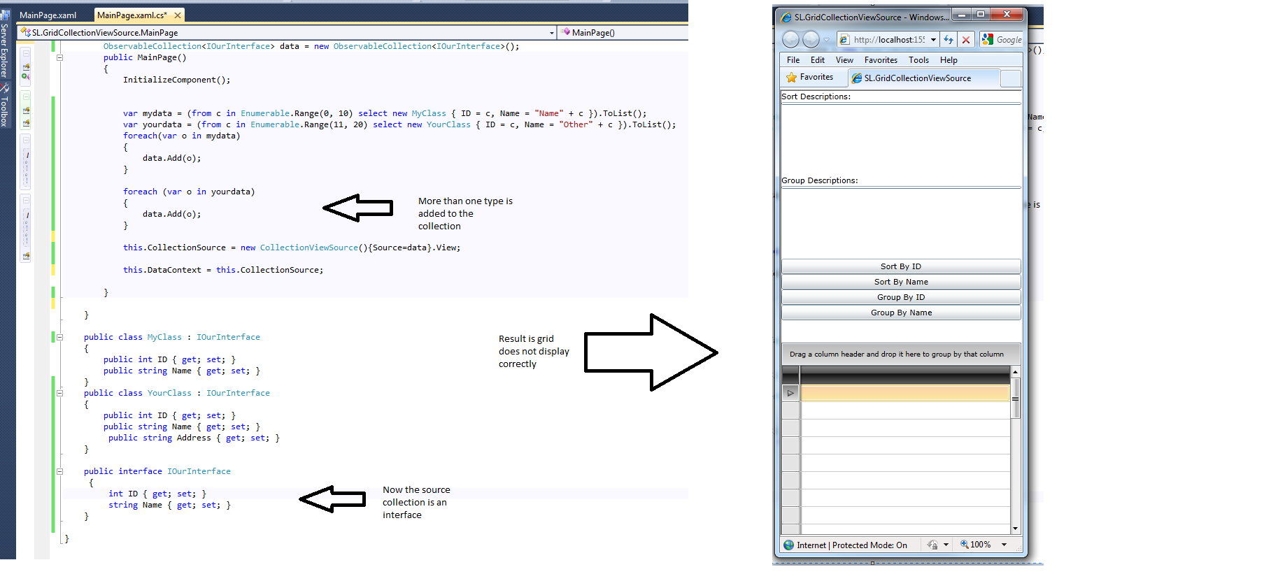Open Favorites using the star icon
The width and height of the screenshot is (1278, 581).
click(791, 78)
